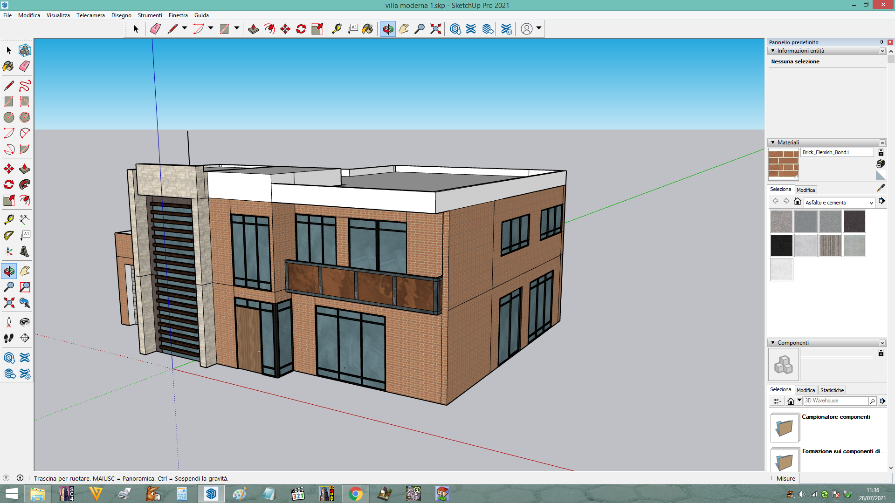Click the Misure measurement input field
Screen dimensions: 895x503
click(846, 478)
